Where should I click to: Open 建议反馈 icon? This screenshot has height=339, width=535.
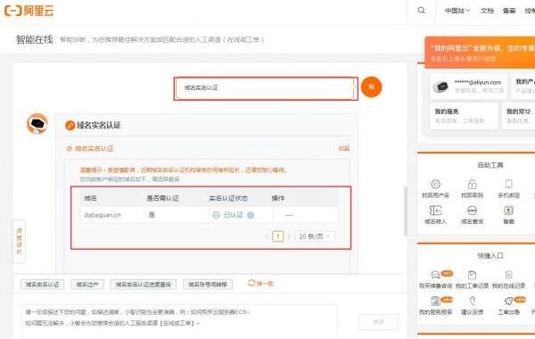(472, 301)
